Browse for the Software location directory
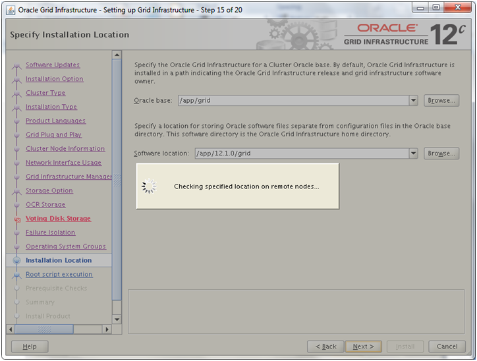 coord(441,153)
